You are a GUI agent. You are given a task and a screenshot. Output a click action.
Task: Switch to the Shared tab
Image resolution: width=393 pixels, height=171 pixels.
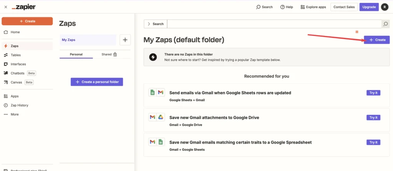click(109, 54)
